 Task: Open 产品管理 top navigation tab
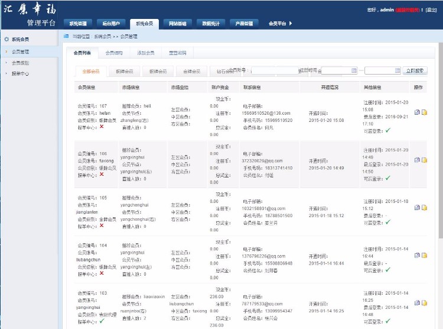pyautogui.click(x=244, y=24)
